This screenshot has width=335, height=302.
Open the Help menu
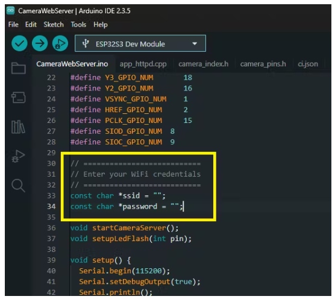[x=101, y=25]
